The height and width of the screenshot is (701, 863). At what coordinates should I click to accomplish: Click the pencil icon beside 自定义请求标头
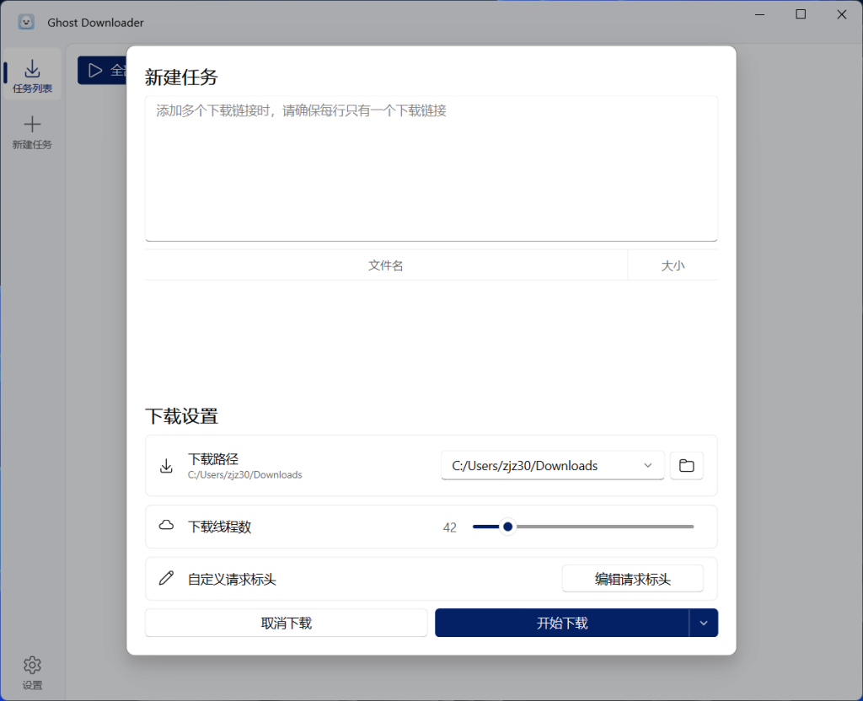(x=167, y=579)
